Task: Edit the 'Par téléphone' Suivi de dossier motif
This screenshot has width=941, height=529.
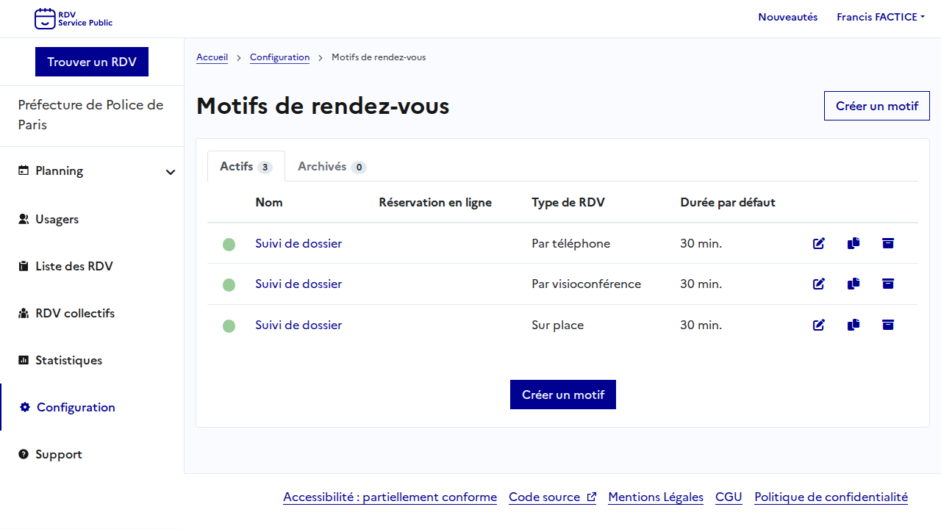Action: 818,243
